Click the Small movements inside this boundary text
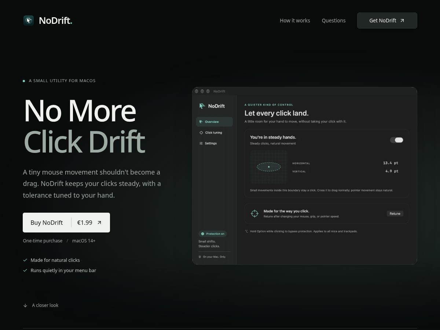Screen dimensions: 440x330 321,190
